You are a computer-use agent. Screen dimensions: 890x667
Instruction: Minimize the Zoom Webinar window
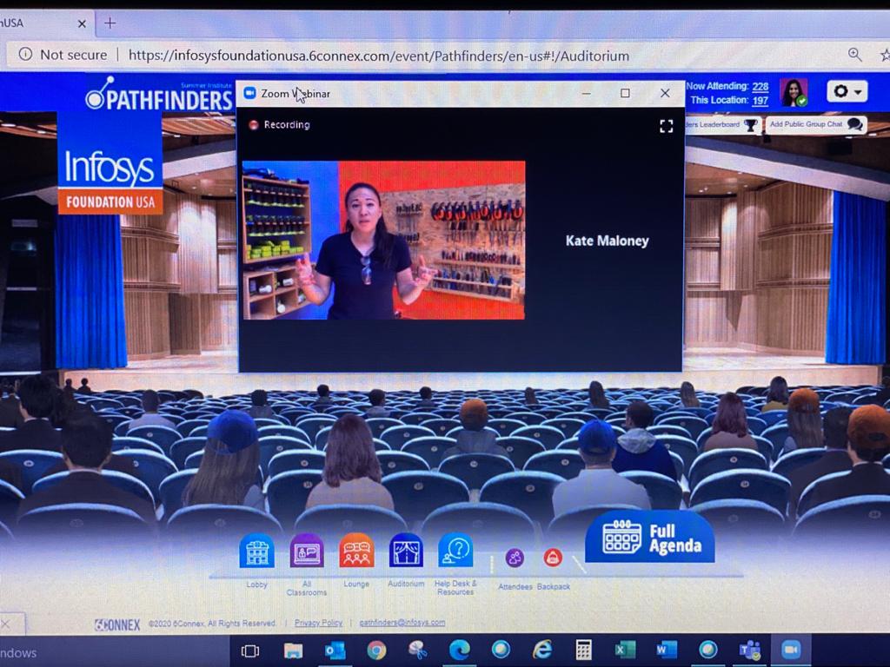click(587, 94)
